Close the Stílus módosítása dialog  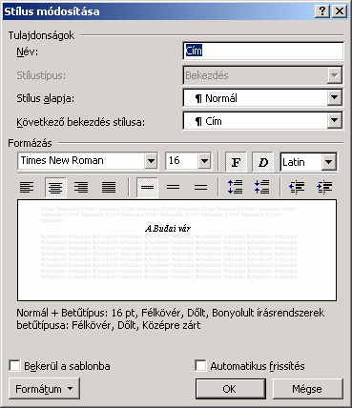(x=340, y=11)
